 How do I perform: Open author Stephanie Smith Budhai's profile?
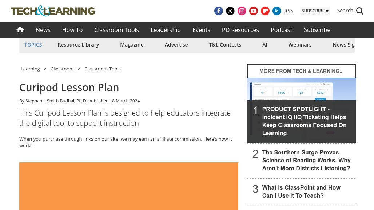coord(56,101)
